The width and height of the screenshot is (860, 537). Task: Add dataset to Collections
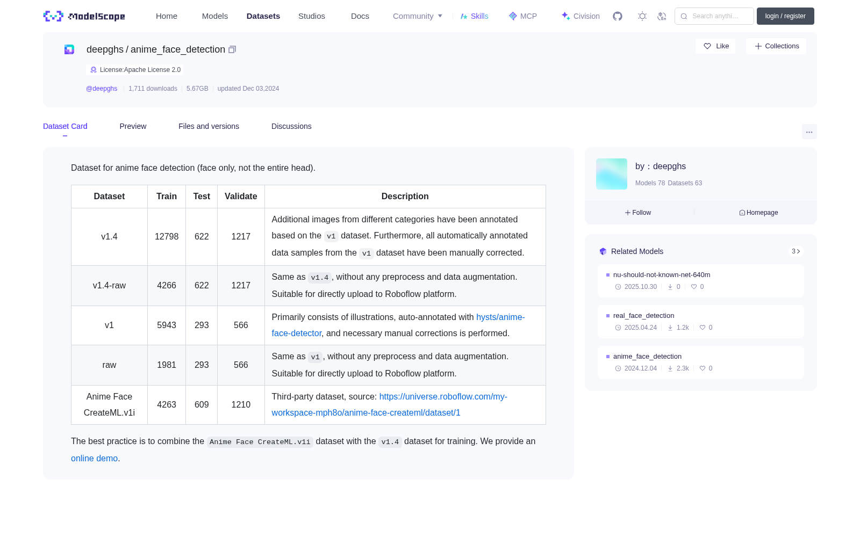tap(776, 46)
